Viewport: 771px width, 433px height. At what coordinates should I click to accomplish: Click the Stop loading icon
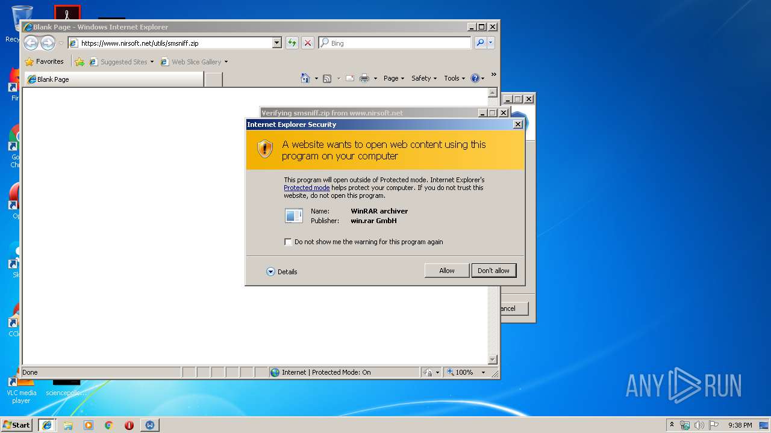308,43
